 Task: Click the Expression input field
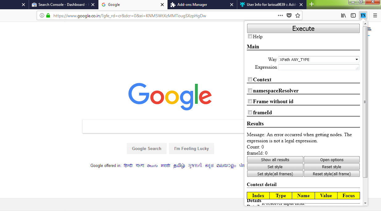click(x=319, y=67)
